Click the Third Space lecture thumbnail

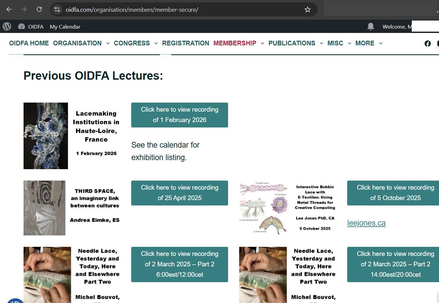44,208
